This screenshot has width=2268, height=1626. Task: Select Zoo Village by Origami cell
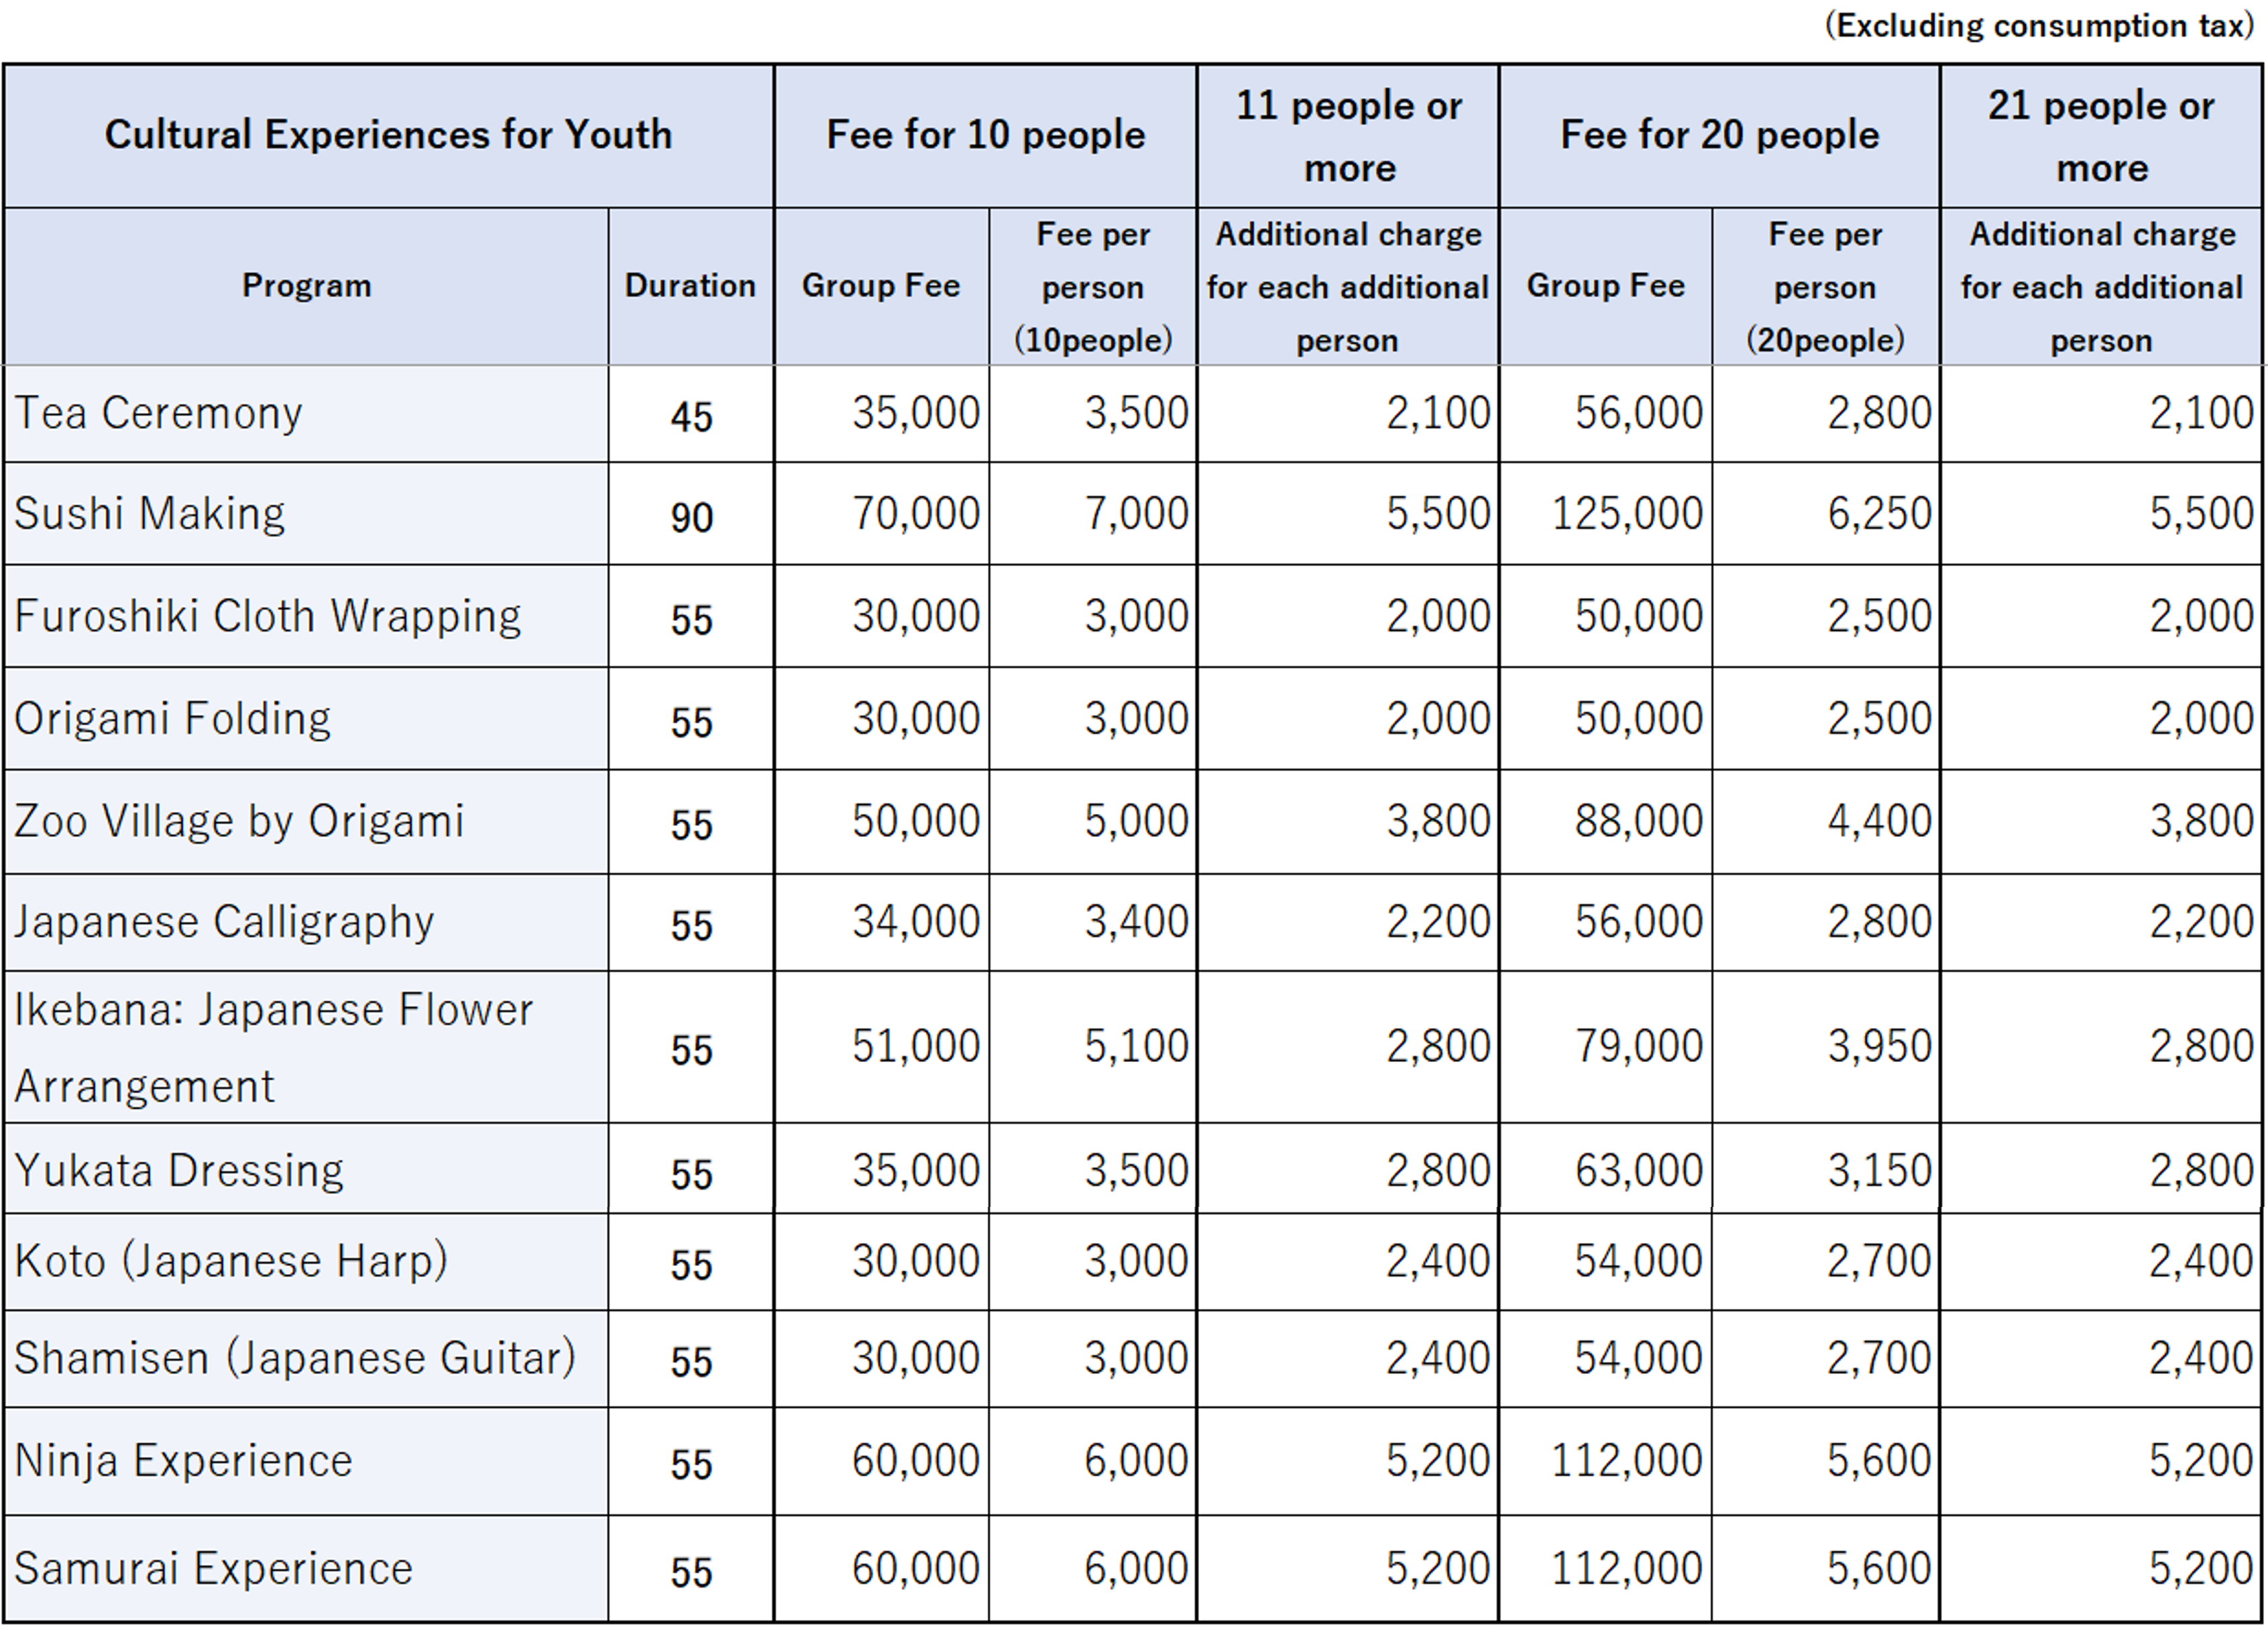[x=306, y=821]
